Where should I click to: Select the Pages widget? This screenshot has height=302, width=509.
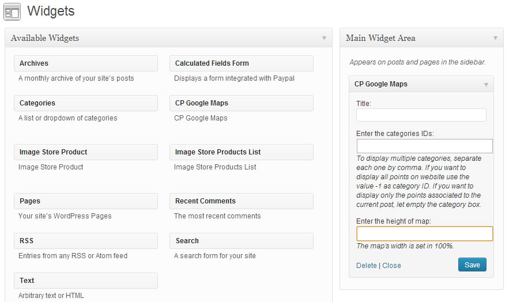[85, 201]
